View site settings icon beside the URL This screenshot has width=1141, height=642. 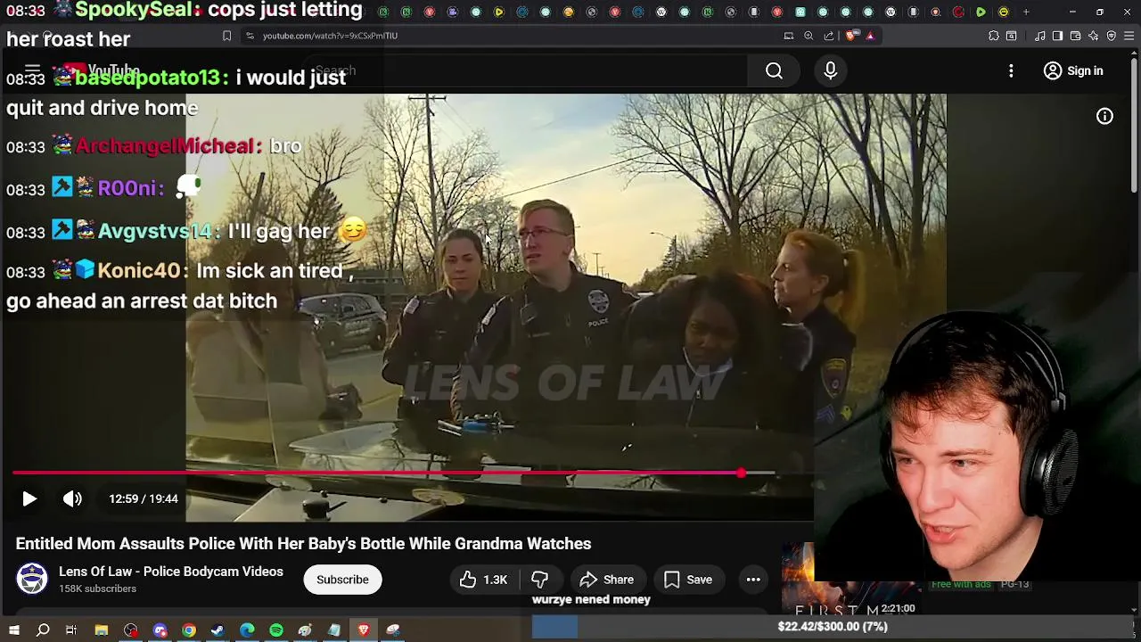[250, 36]
